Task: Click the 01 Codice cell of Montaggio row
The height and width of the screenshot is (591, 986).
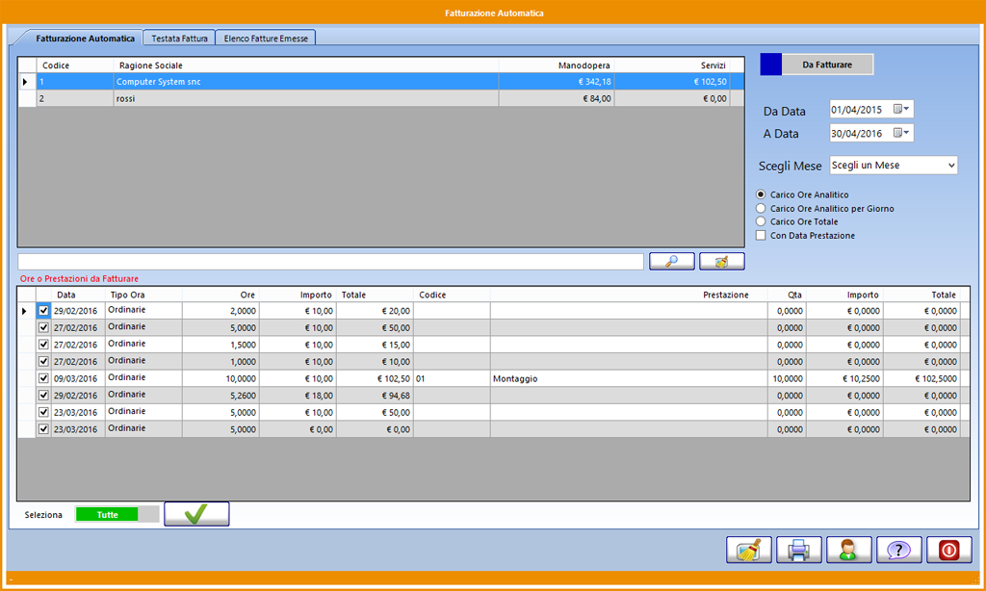Action: tap(452, 378)
